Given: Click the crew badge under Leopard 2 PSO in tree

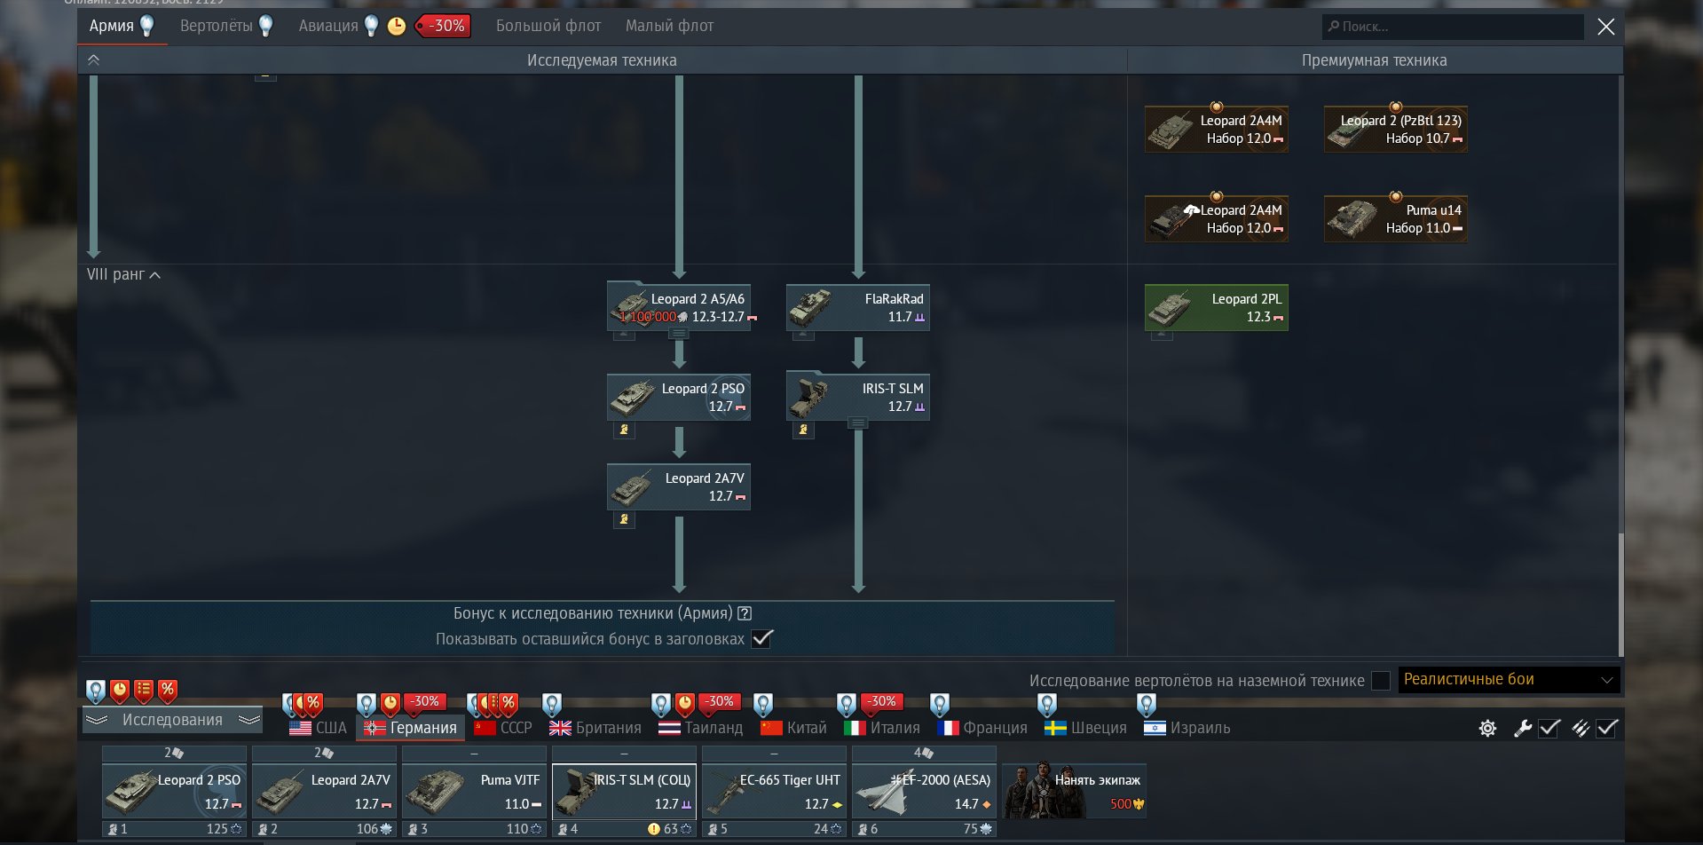Looking at the screenshot, I should coord(624,430).
